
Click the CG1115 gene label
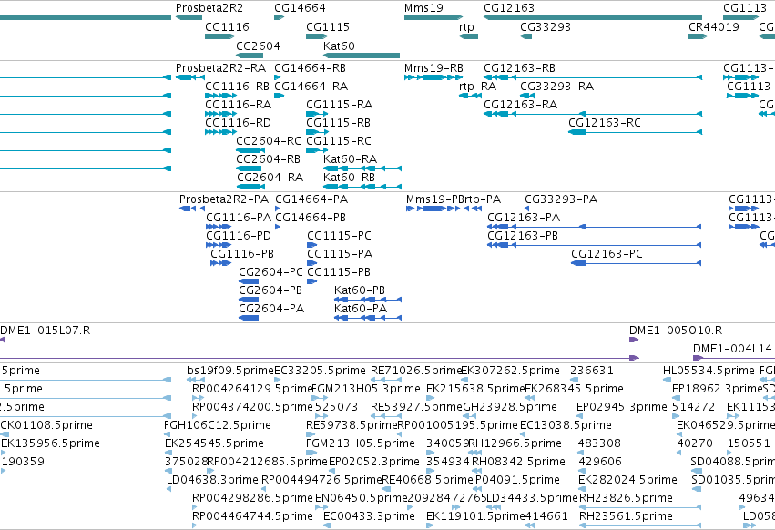pos(328,26)
